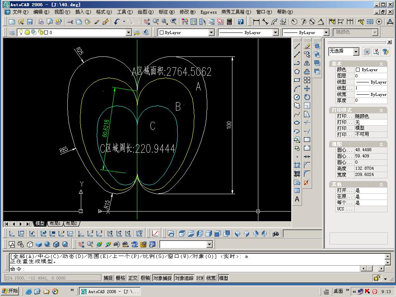Launch Internet Explorer from quick launch

(x=29, y=292)
